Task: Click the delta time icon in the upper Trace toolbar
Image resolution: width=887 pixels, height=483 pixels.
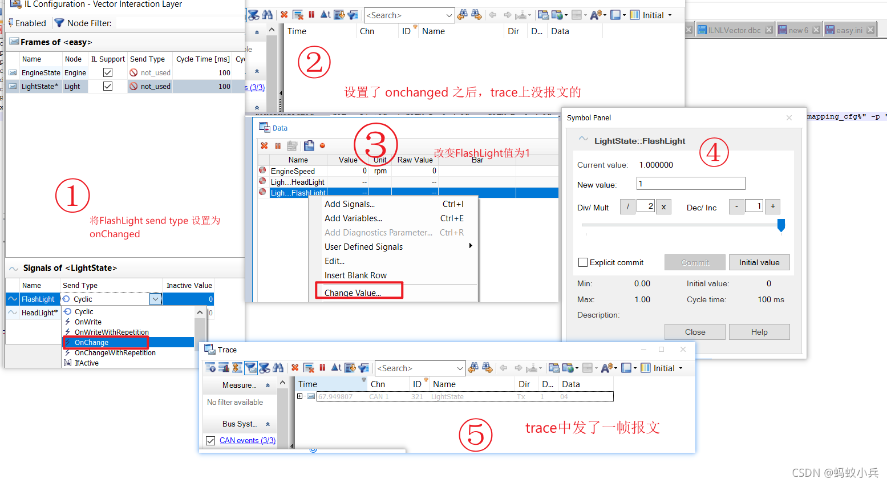Action: click(x=325, y=15)
